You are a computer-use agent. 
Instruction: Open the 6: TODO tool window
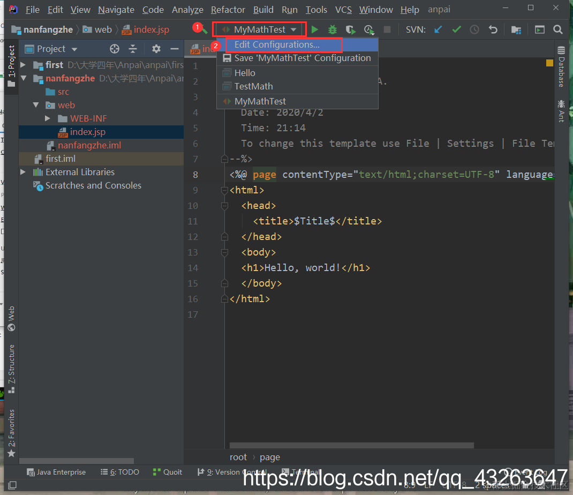coord(120,472)
